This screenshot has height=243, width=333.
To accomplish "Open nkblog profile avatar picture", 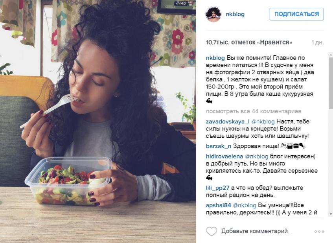I will 213,14.
